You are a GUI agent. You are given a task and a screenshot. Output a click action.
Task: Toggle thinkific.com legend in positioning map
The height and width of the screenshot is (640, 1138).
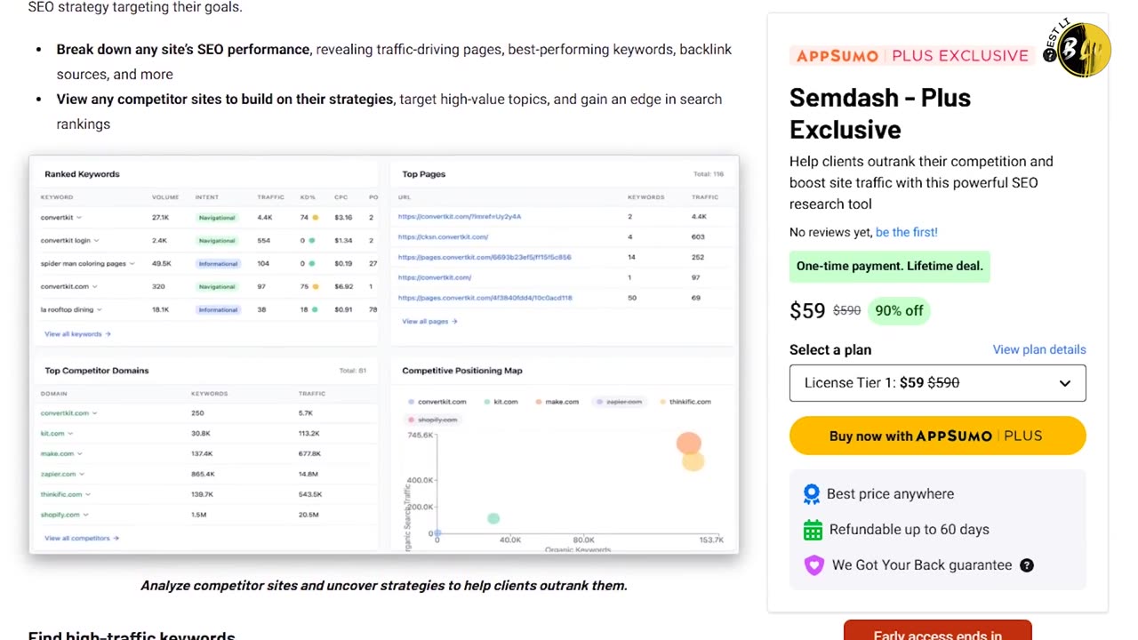click(x=685, y=402)
